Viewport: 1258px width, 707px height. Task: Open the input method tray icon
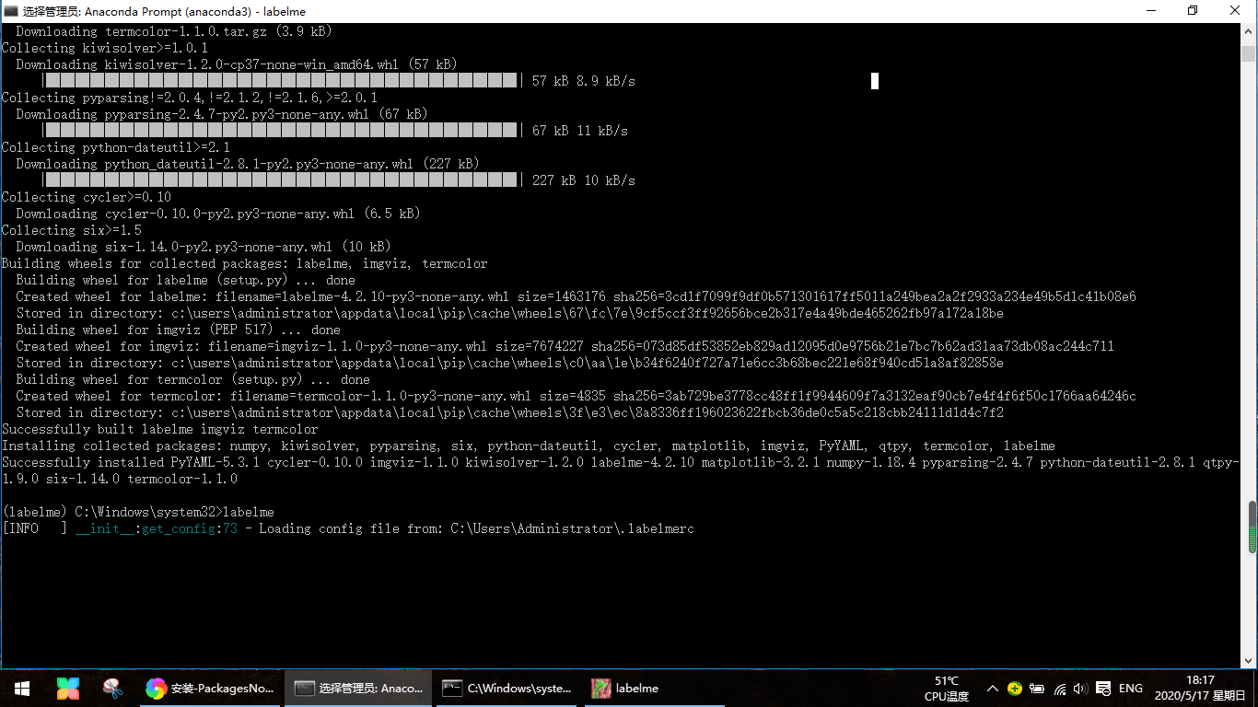[1103, 689]
